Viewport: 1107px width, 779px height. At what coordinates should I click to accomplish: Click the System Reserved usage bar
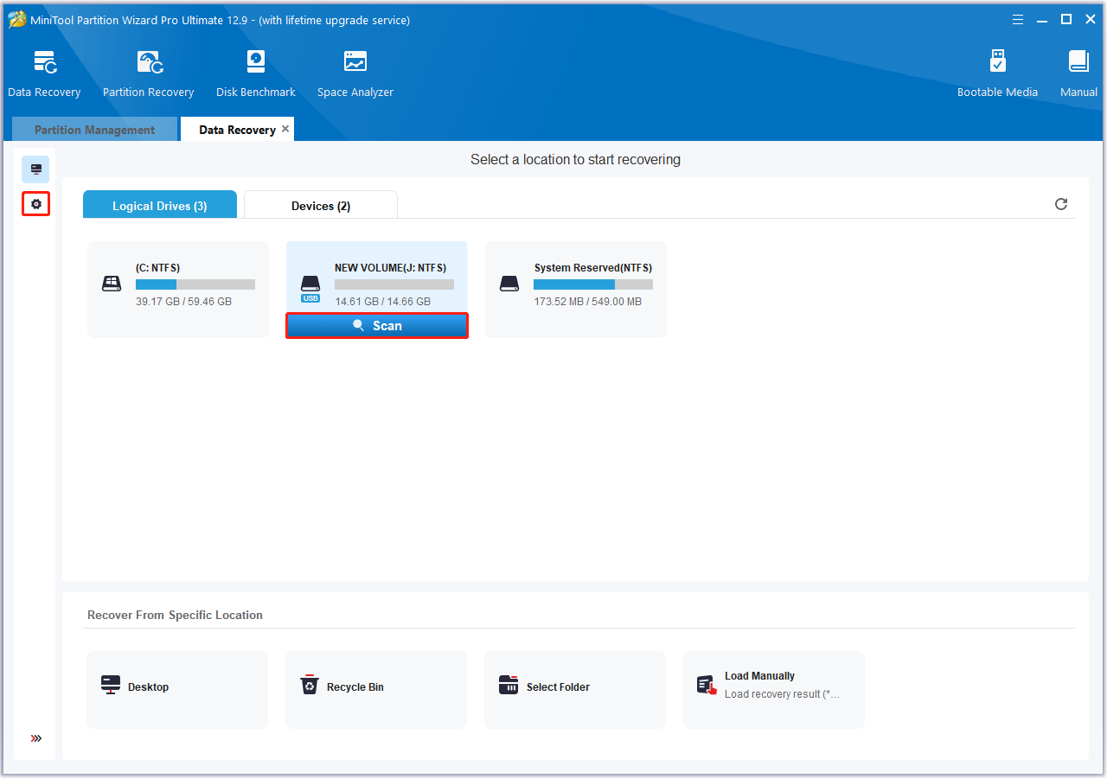(x=593, y=284)
